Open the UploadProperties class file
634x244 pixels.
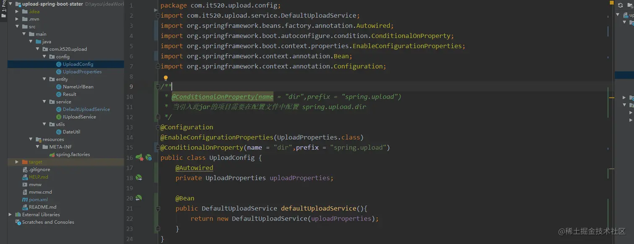82,72
